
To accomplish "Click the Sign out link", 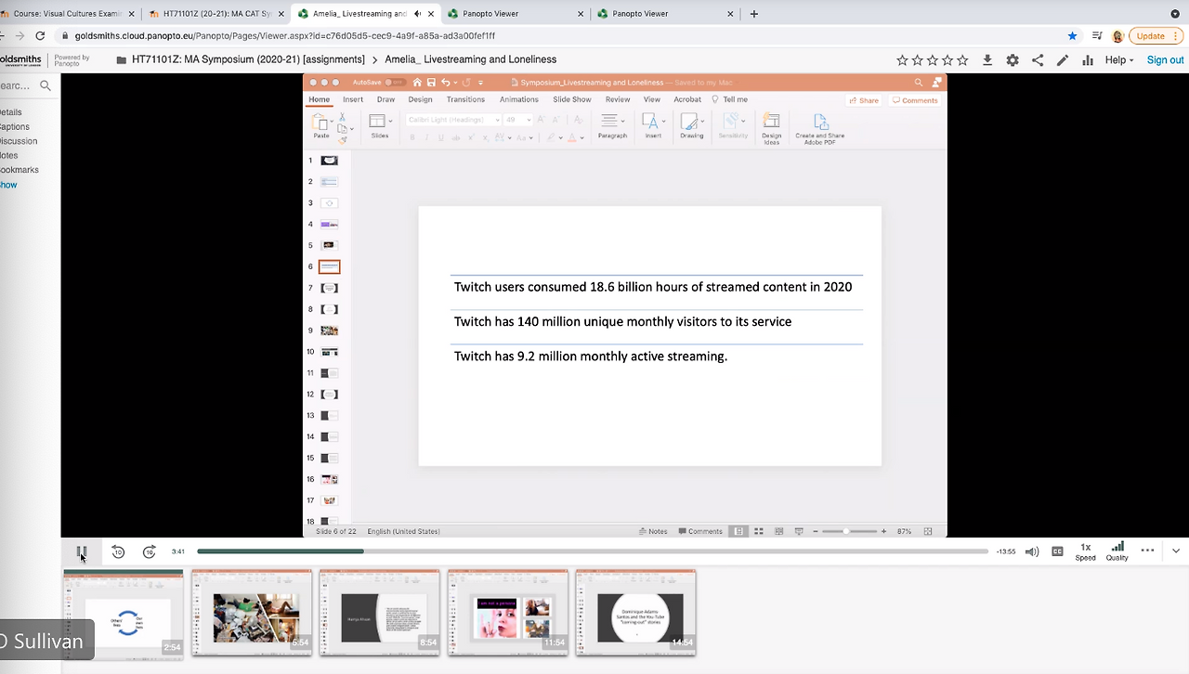I will [x=1165, y=59].
